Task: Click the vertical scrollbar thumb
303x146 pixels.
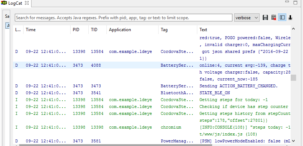Action: (293, 78)
